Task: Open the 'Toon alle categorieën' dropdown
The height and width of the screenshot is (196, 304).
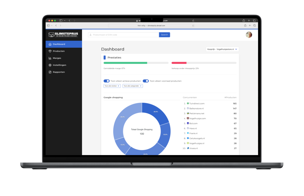Action: pos(132,86)
